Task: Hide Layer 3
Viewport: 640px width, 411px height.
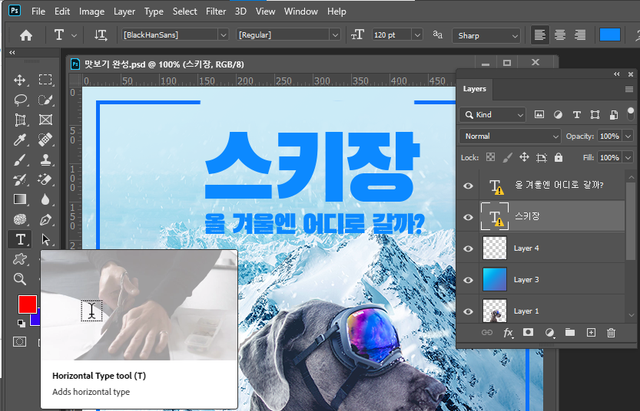Action: click(x=468, y=280)
